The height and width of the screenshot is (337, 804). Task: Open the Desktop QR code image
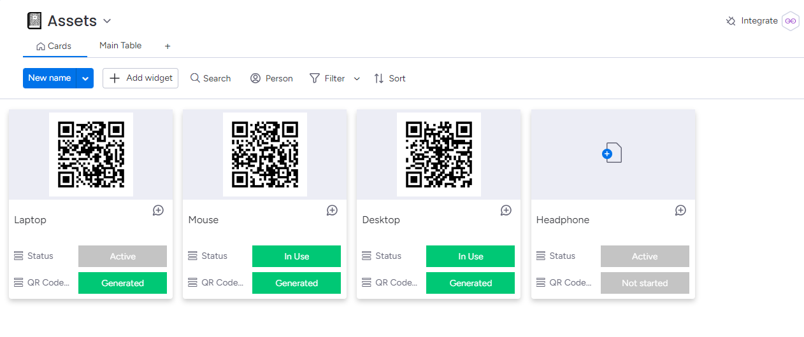pyautogui.click(x=439, y=155)
